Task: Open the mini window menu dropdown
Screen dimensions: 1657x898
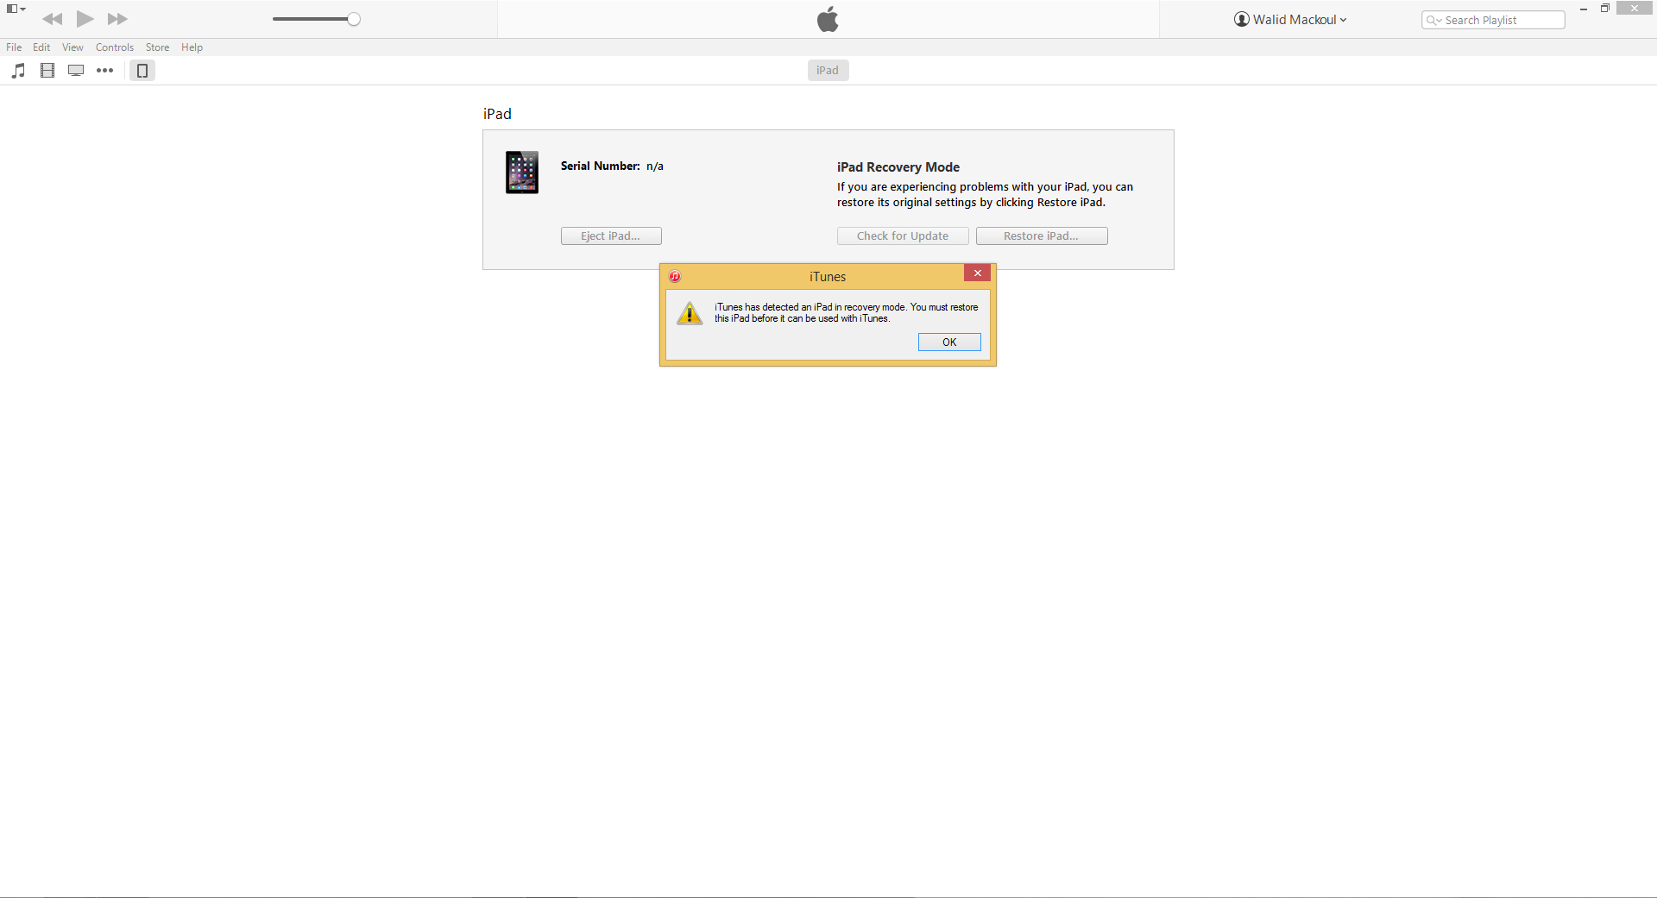Action: pos(16,9)
